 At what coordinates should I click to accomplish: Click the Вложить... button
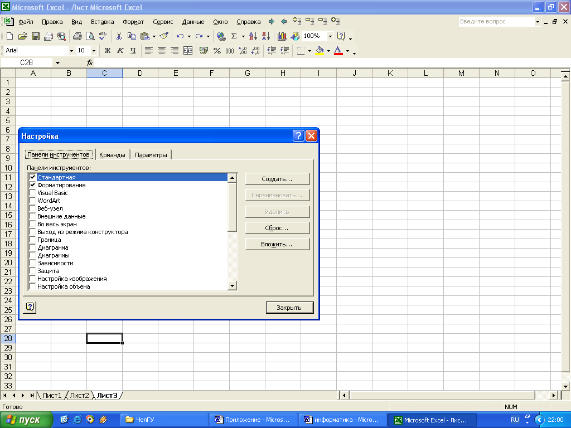[277, 244]
